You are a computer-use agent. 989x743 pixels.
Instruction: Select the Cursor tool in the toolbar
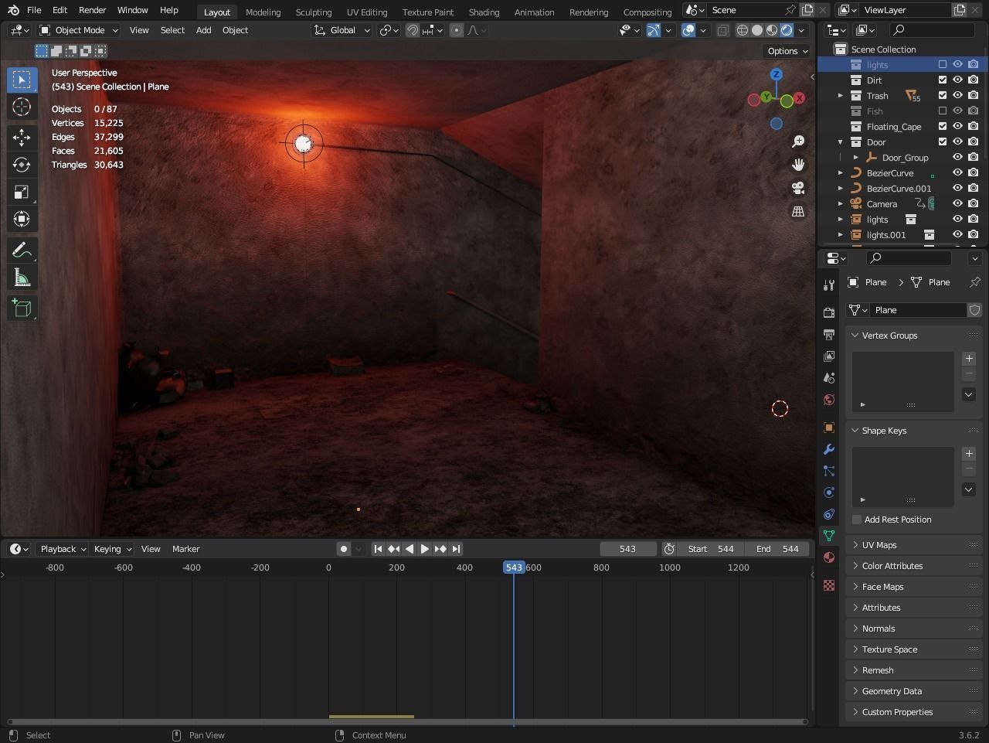tap(22, 107)
